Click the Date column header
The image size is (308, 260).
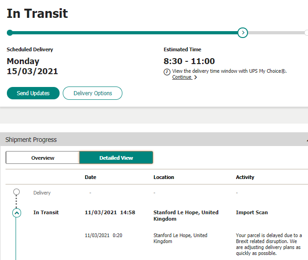click(90, 177)
